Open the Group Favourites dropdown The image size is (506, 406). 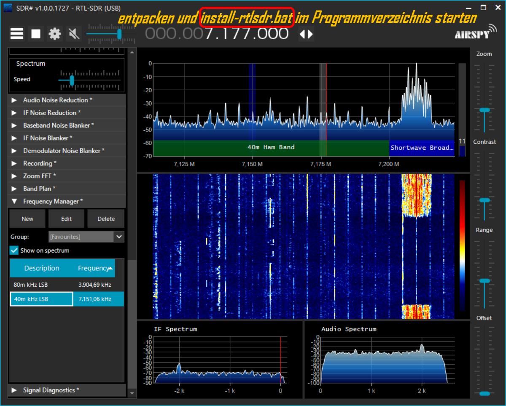[x=119, y=237]
